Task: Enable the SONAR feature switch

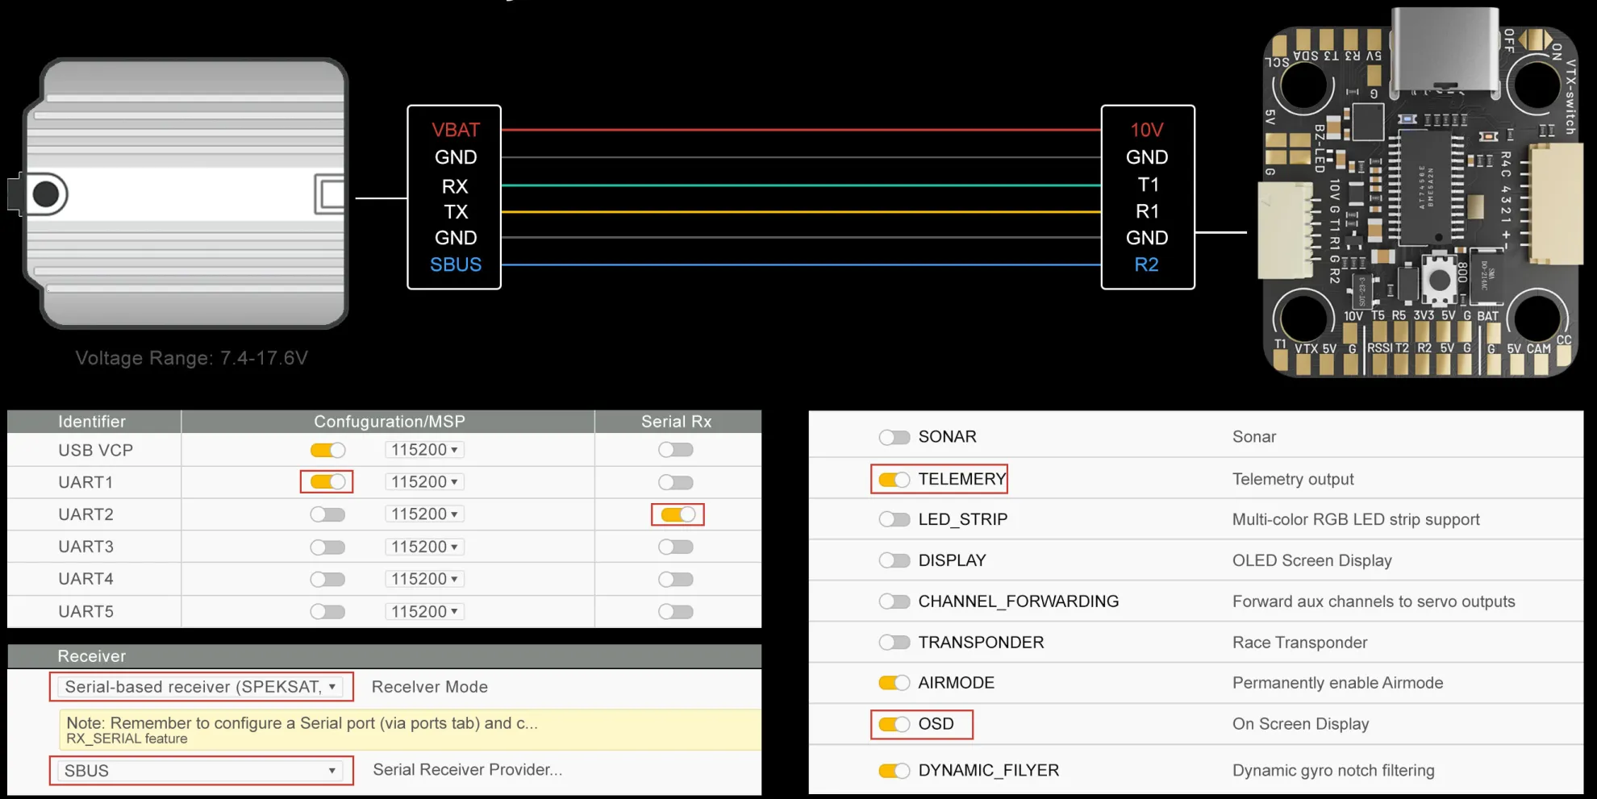Action: point(894,437)
